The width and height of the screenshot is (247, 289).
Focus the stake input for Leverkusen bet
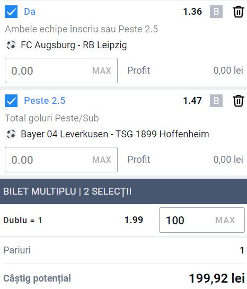(x=61, y=160)
